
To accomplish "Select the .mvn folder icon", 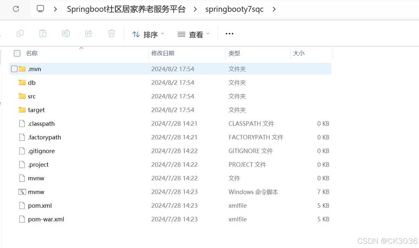I will pos(22,69).
